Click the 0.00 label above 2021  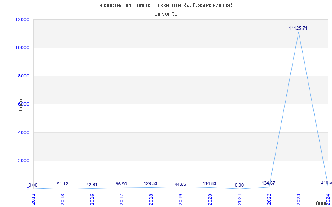(239, 185)
